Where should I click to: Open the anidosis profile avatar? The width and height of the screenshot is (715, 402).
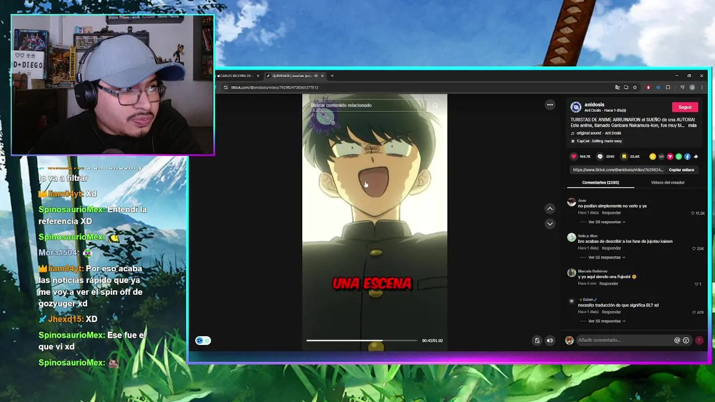click(x=576, y=107)
